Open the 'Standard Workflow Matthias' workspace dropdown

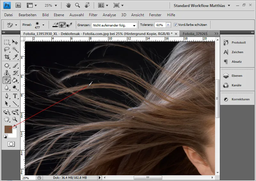[202, 5]
